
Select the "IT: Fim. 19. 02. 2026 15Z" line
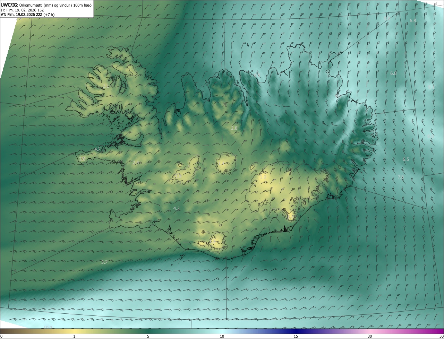pos(23,10)
